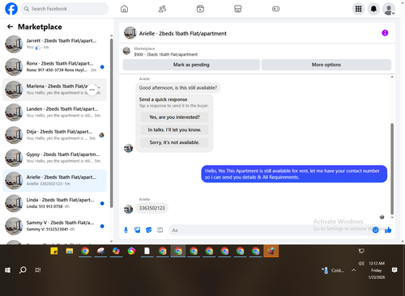The image size is (405, 296).
Task: Open Deja's apartment conversation
Action: click(x=54, y=135)
